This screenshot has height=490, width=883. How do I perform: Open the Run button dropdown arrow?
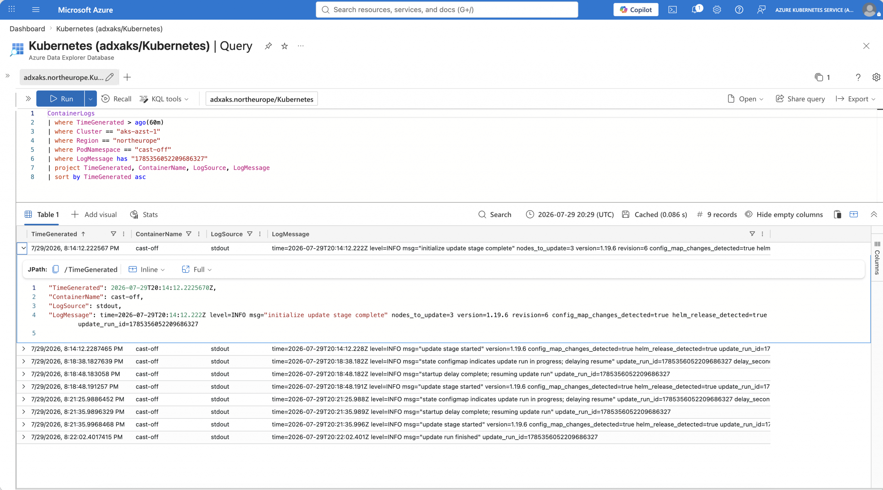[90, 99]
